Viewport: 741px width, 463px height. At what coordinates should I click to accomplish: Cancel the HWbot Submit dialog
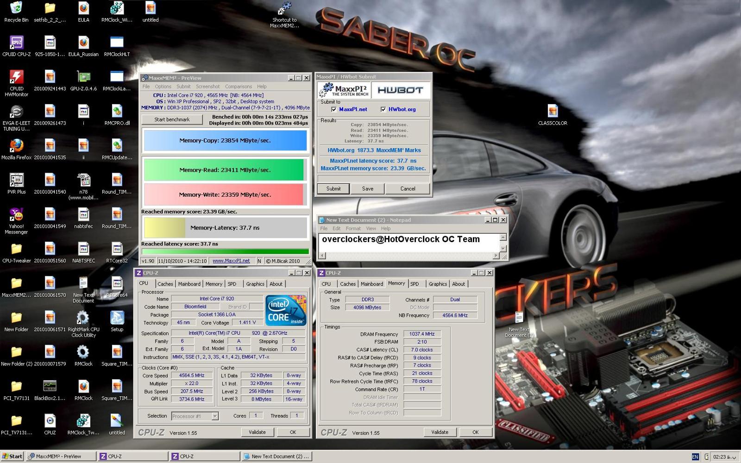click(x=408, y=188)
